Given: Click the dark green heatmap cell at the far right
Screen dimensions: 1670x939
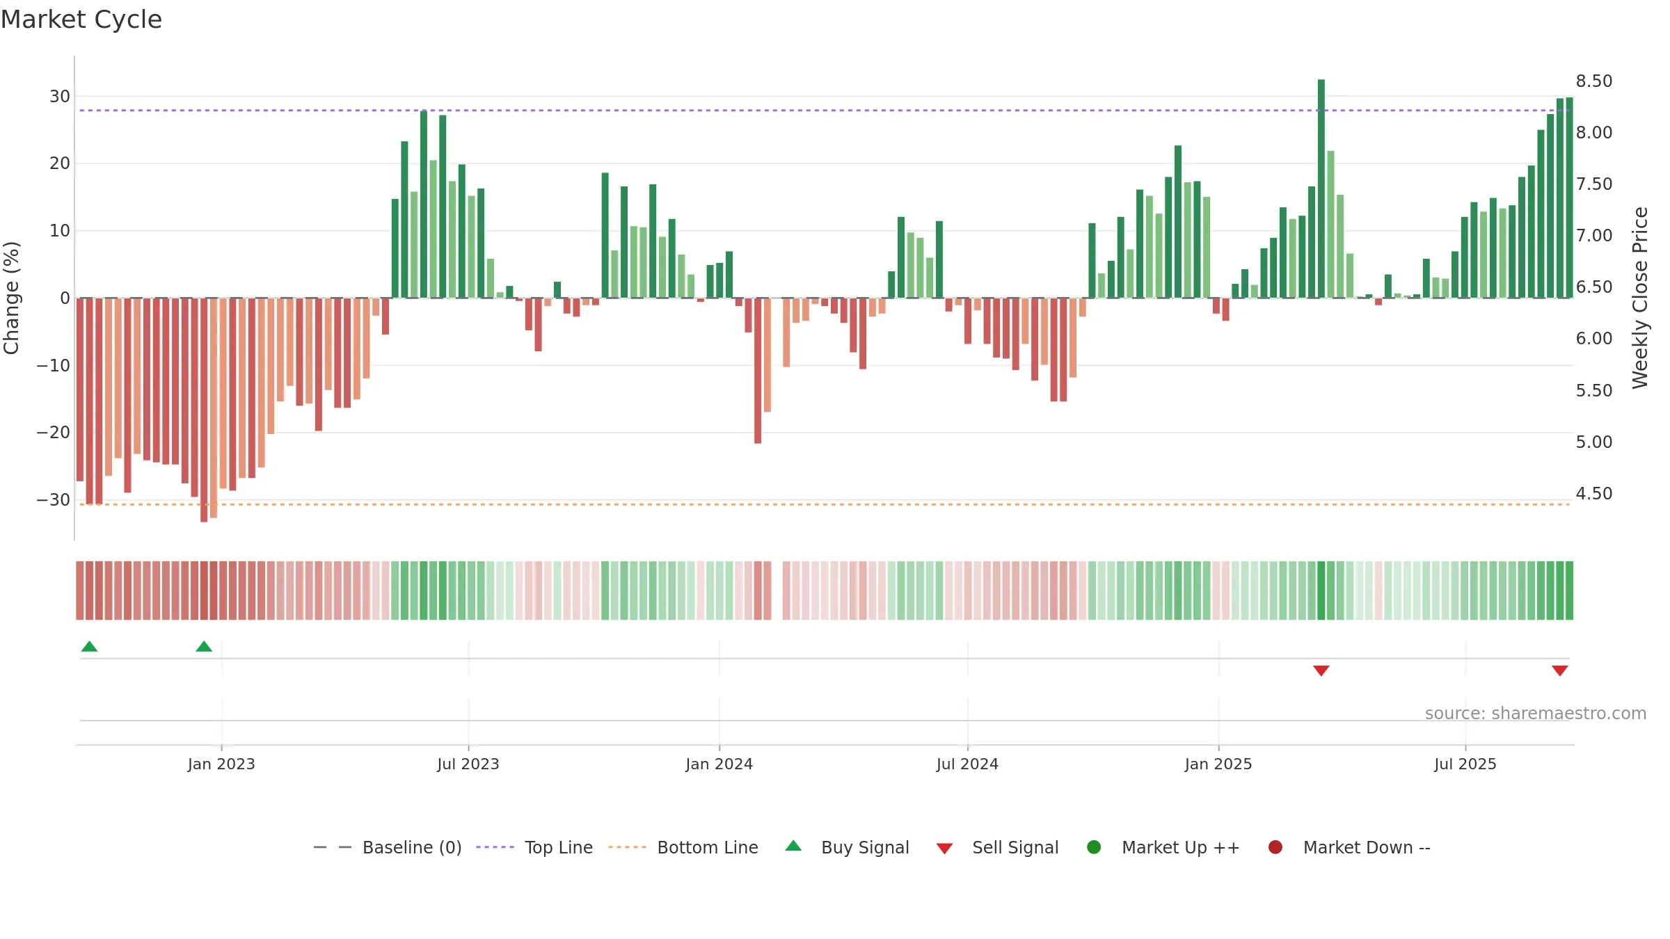Looking at the screenshot, I should click(1569, 591).
